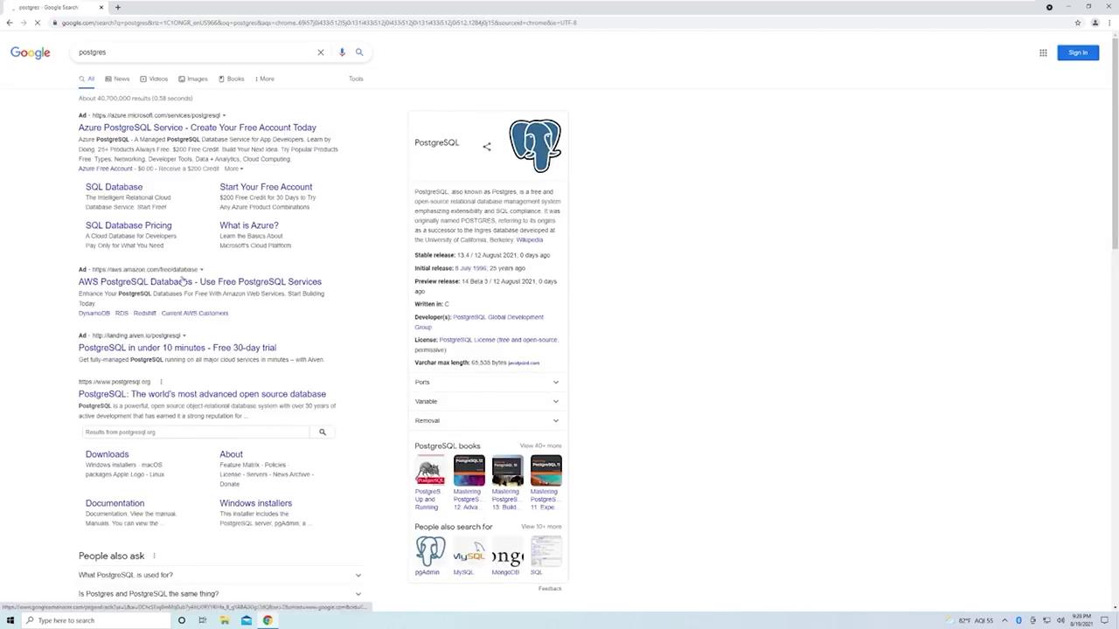Open the Windows Start menu
1119x629 pixels.
point(10,620)
